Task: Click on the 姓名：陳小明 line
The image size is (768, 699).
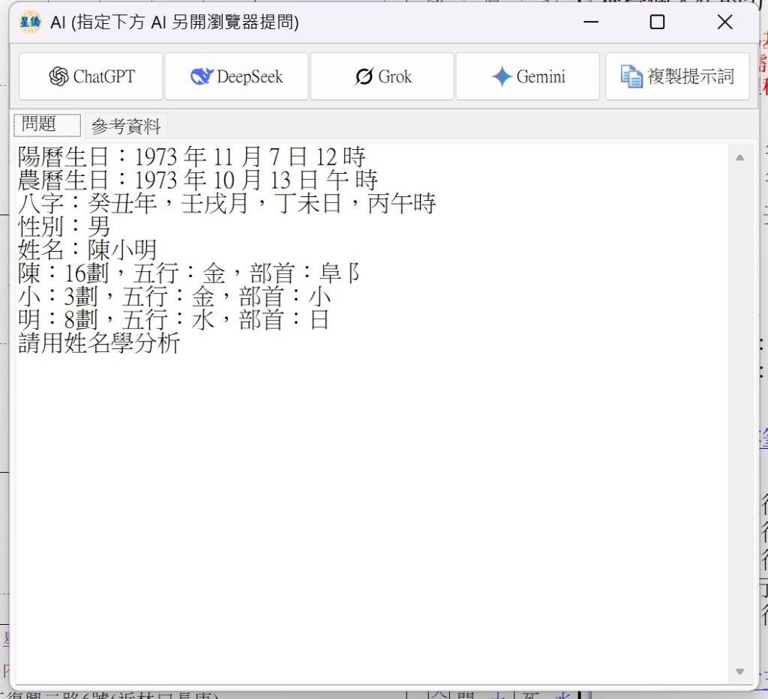Action: coord(87,249)
